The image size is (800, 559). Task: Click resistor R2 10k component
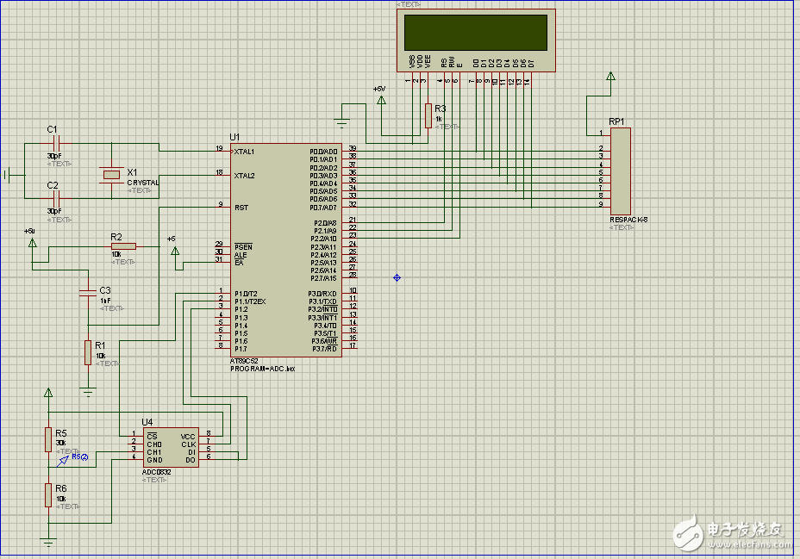123,247
